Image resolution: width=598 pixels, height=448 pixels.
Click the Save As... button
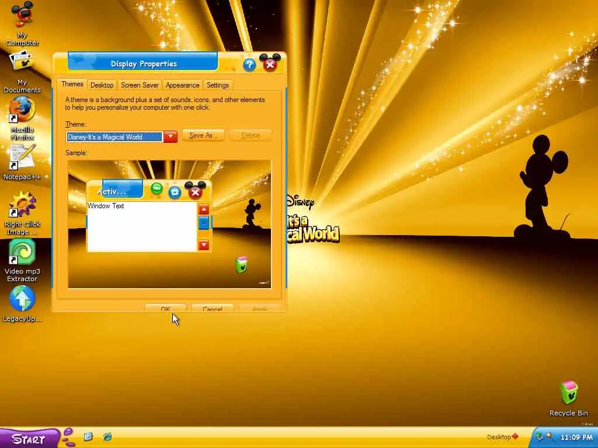[203, 135]
